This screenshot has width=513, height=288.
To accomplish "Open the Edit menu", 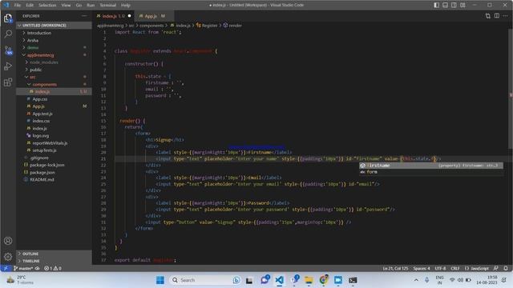I will [30, 5].
